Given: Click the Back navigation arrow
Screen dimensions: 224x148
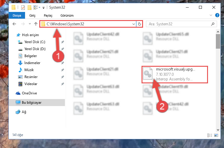Looking at the screenshot, I should pos(14,24).
